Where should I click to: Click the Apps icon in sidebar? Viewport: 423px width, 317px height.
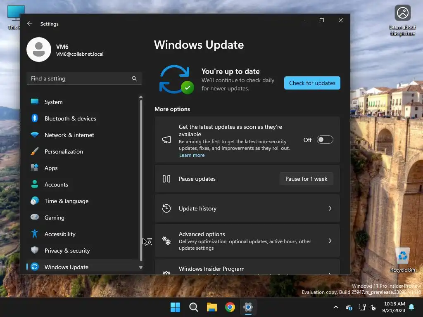[x=35, y=168]
